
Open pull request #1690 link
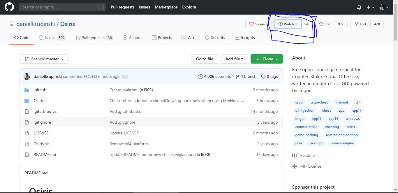click(x=203, y=155)
